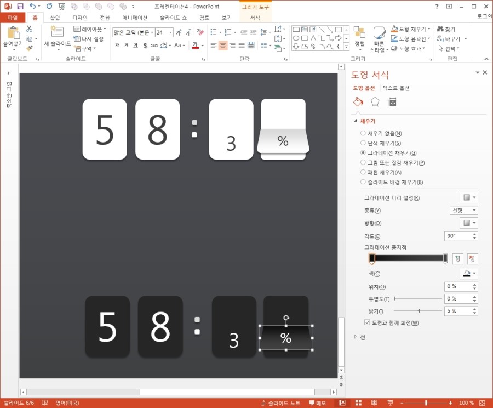Switch to Text Options in Format Shape
The width and height of the screenshot is (493, 408).
[x=396, y=88]
